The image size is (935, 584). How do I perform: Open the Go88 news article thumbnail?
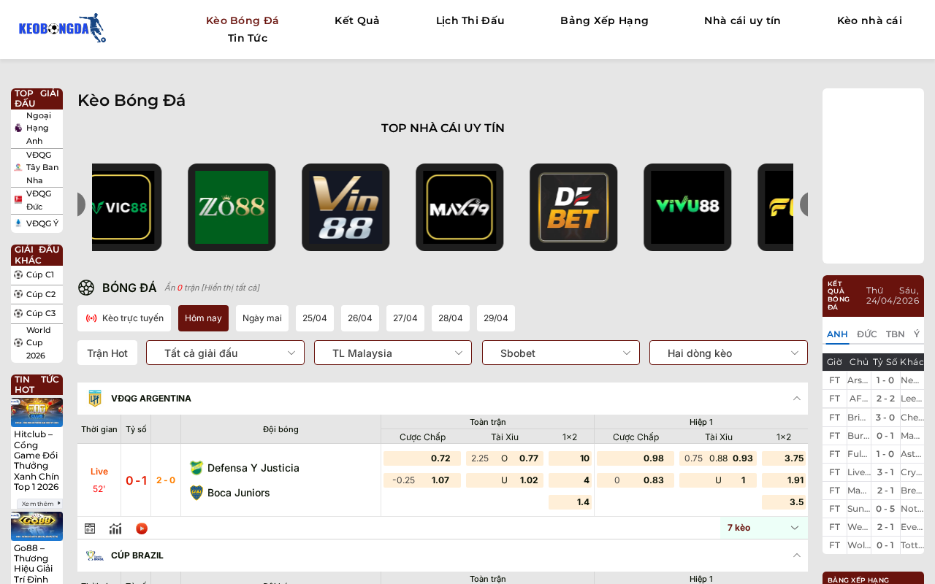click(x=37, y=526)
